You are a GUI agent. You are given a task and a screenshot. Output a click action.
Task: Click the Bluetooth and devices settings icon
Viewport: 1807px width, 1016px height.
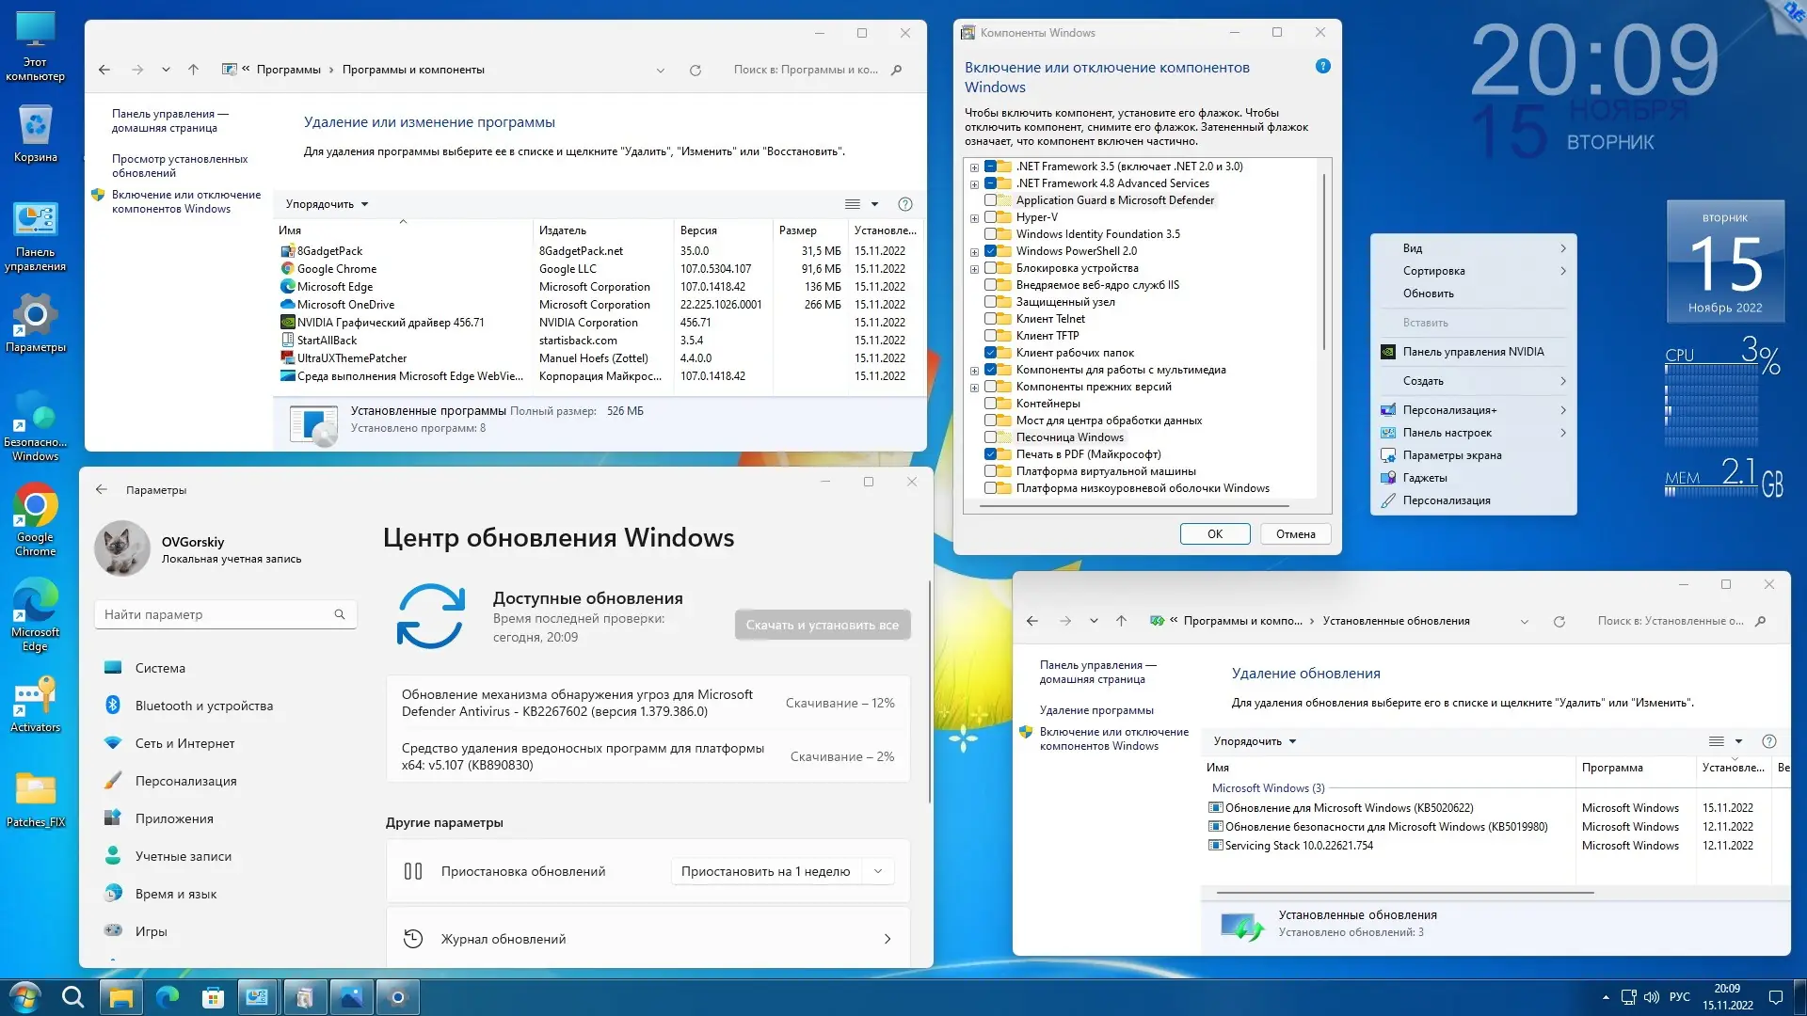[113, 706]
